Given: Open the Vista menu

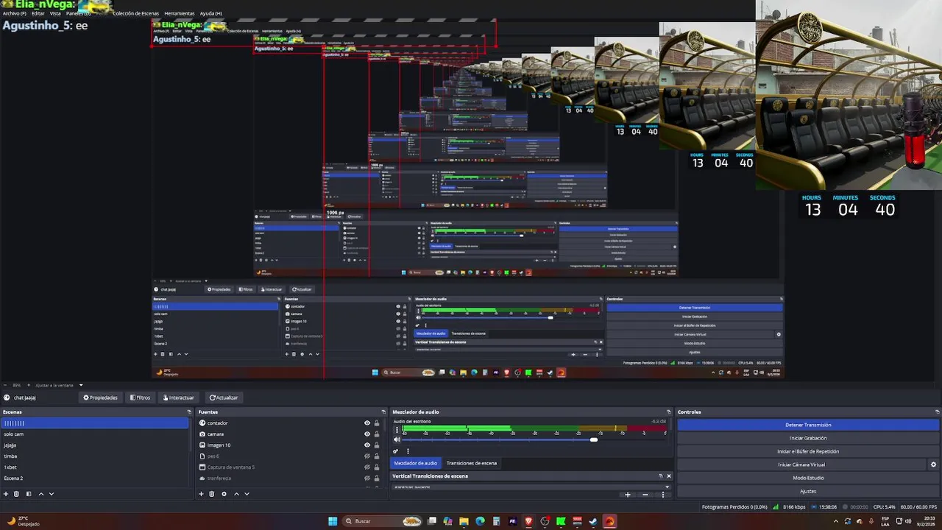Looking at the screenshot, I should coord(55,13).
